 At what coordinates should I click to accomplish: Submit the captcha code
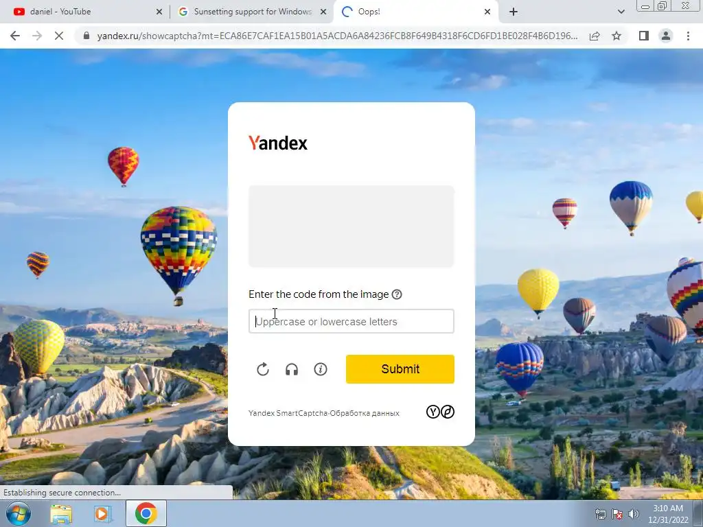(400, 369)
